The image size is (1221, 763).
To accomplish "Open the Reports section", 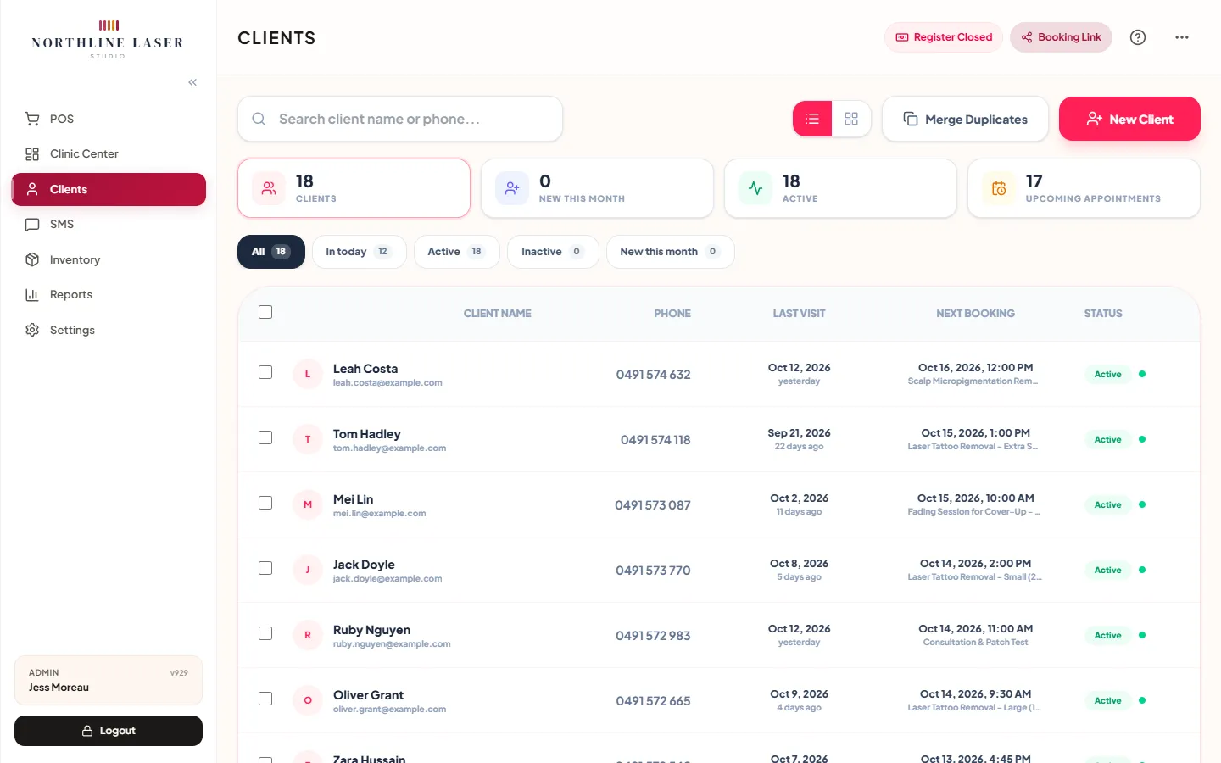I will coord(109,294).
